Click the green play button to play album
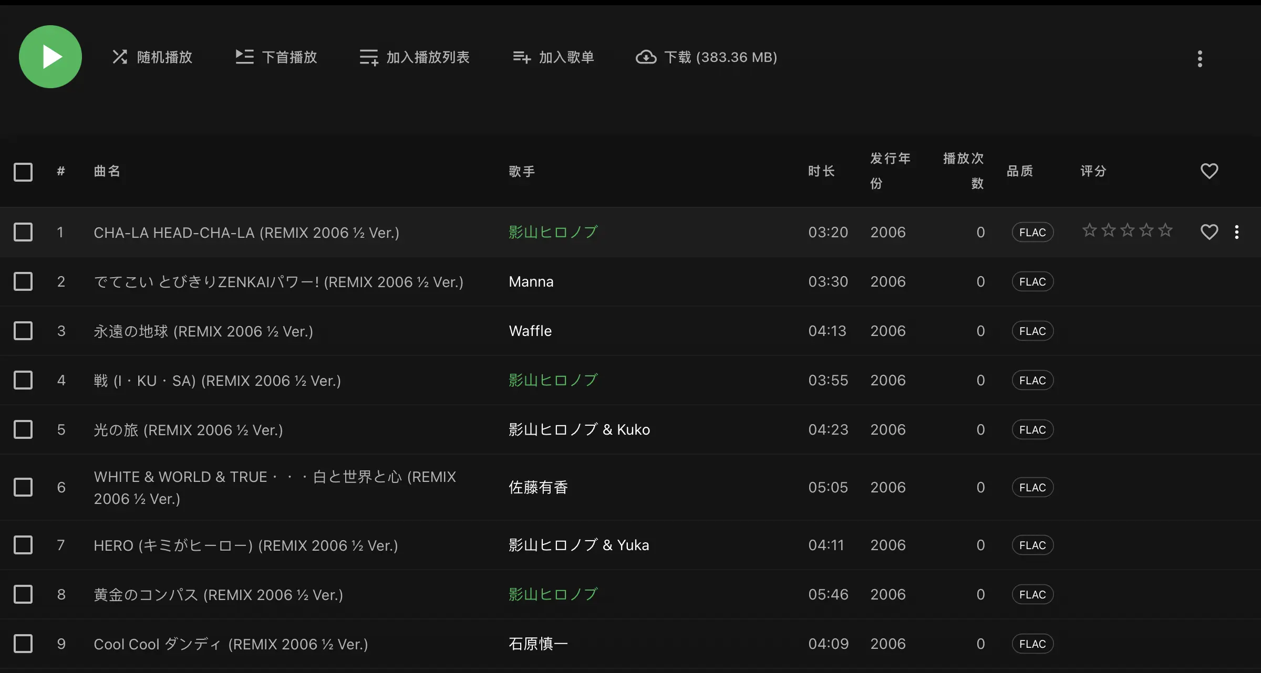The height and width of the screenshot is (673, 1261). [50, 57]
